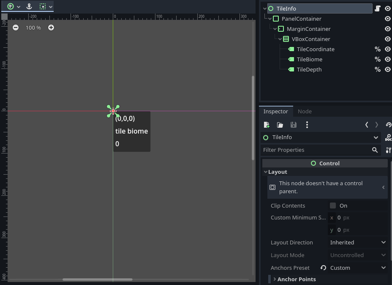The width and height of the screenshot is (392, 285).
Task: Create a new resource in the inspector
Action: (267, 125)
